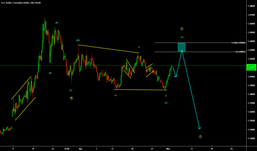Select the circled yellow W wave label
This screenshot has width=257, height=151.
point(71,98)
